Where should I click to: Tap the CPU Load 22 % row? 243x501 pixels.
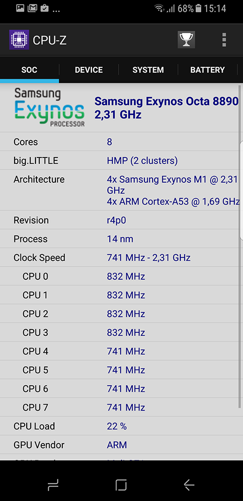click(x=120, y=426)
